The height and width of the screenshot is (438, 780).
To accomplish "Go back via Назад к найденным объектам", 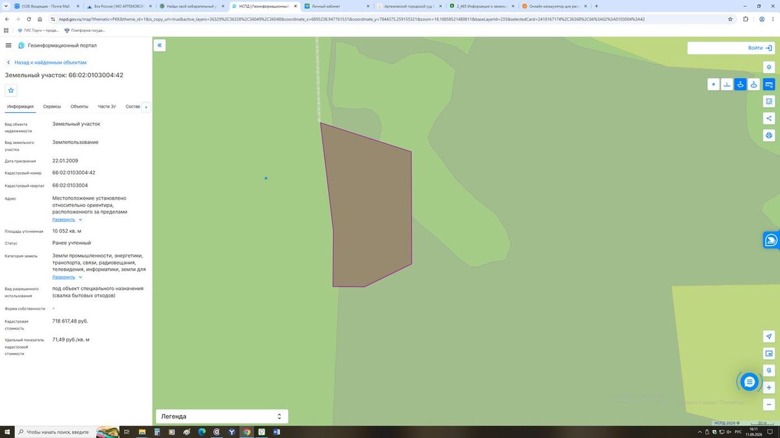I will click(x=46, y=62).
